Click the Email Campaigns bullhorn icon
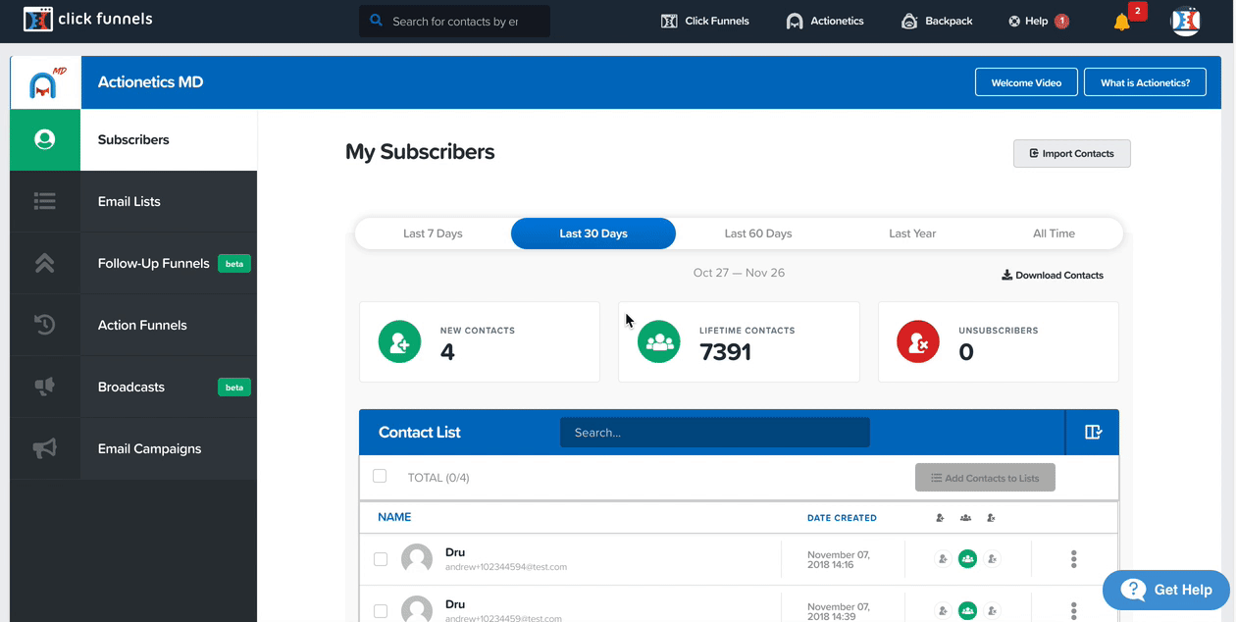This screenshot has height=622, width=1236. tap(45, 448)
